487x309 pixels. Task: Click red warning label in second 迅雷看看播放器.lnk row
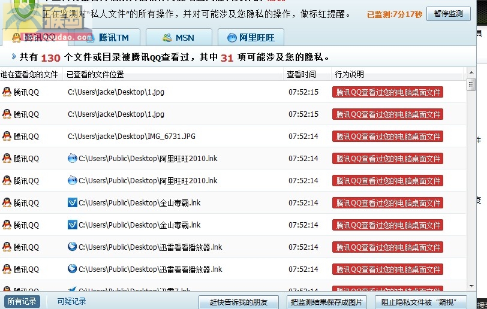click(x=387, y=269)
